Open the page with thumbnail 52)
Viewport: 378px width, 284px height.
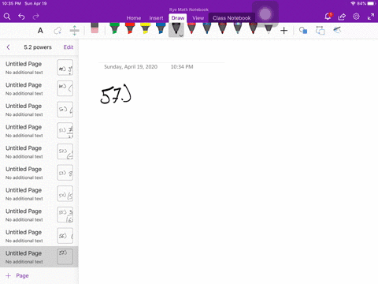tap(39, 152)
